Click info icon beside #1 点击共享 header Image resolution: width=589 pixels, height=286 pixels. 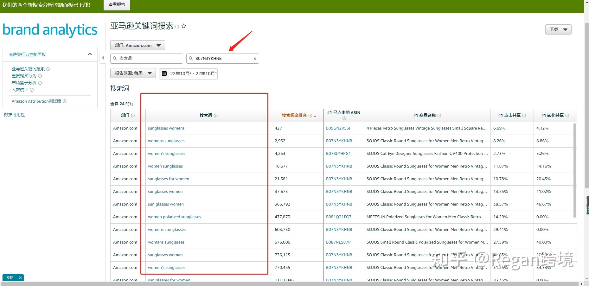(524, 116)
